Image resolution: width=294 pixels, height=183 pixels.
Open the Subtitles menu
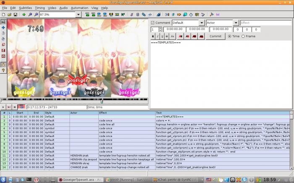click(x=25, y=8)
